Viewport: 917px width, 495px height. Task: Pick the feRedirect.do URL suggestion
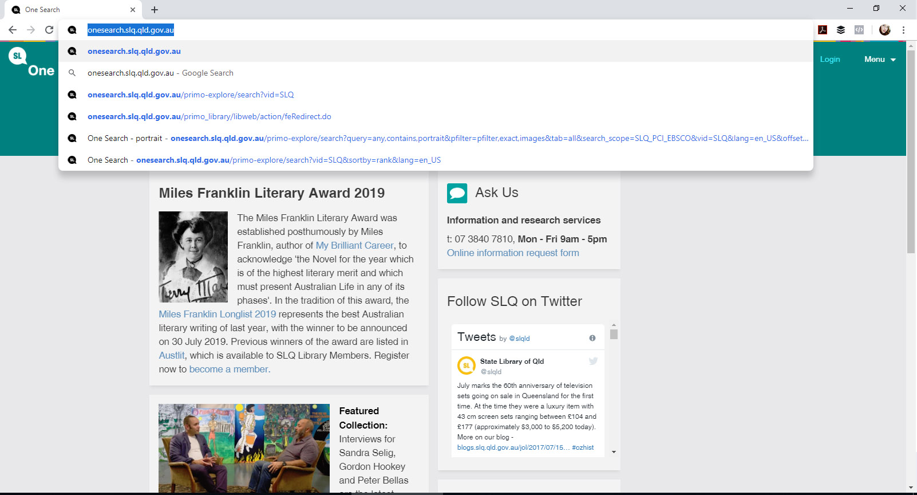click(436, 116)
